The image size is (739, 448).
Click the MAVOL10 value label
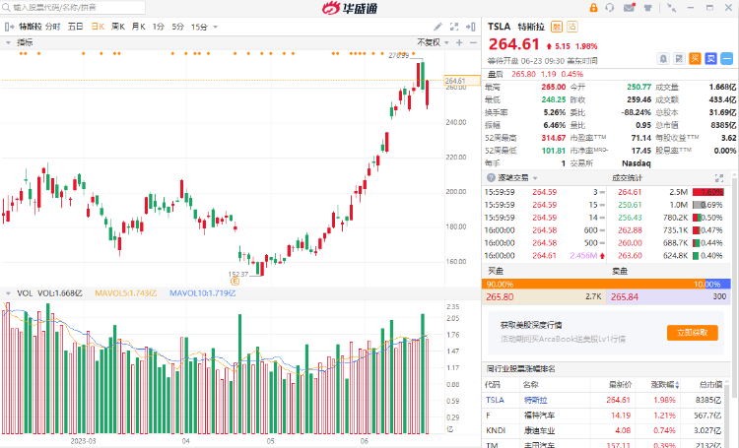click(203, 293)
